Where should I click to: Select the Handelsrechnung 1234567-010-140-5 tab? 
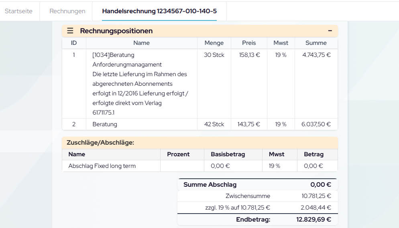[x=159, y=11]
